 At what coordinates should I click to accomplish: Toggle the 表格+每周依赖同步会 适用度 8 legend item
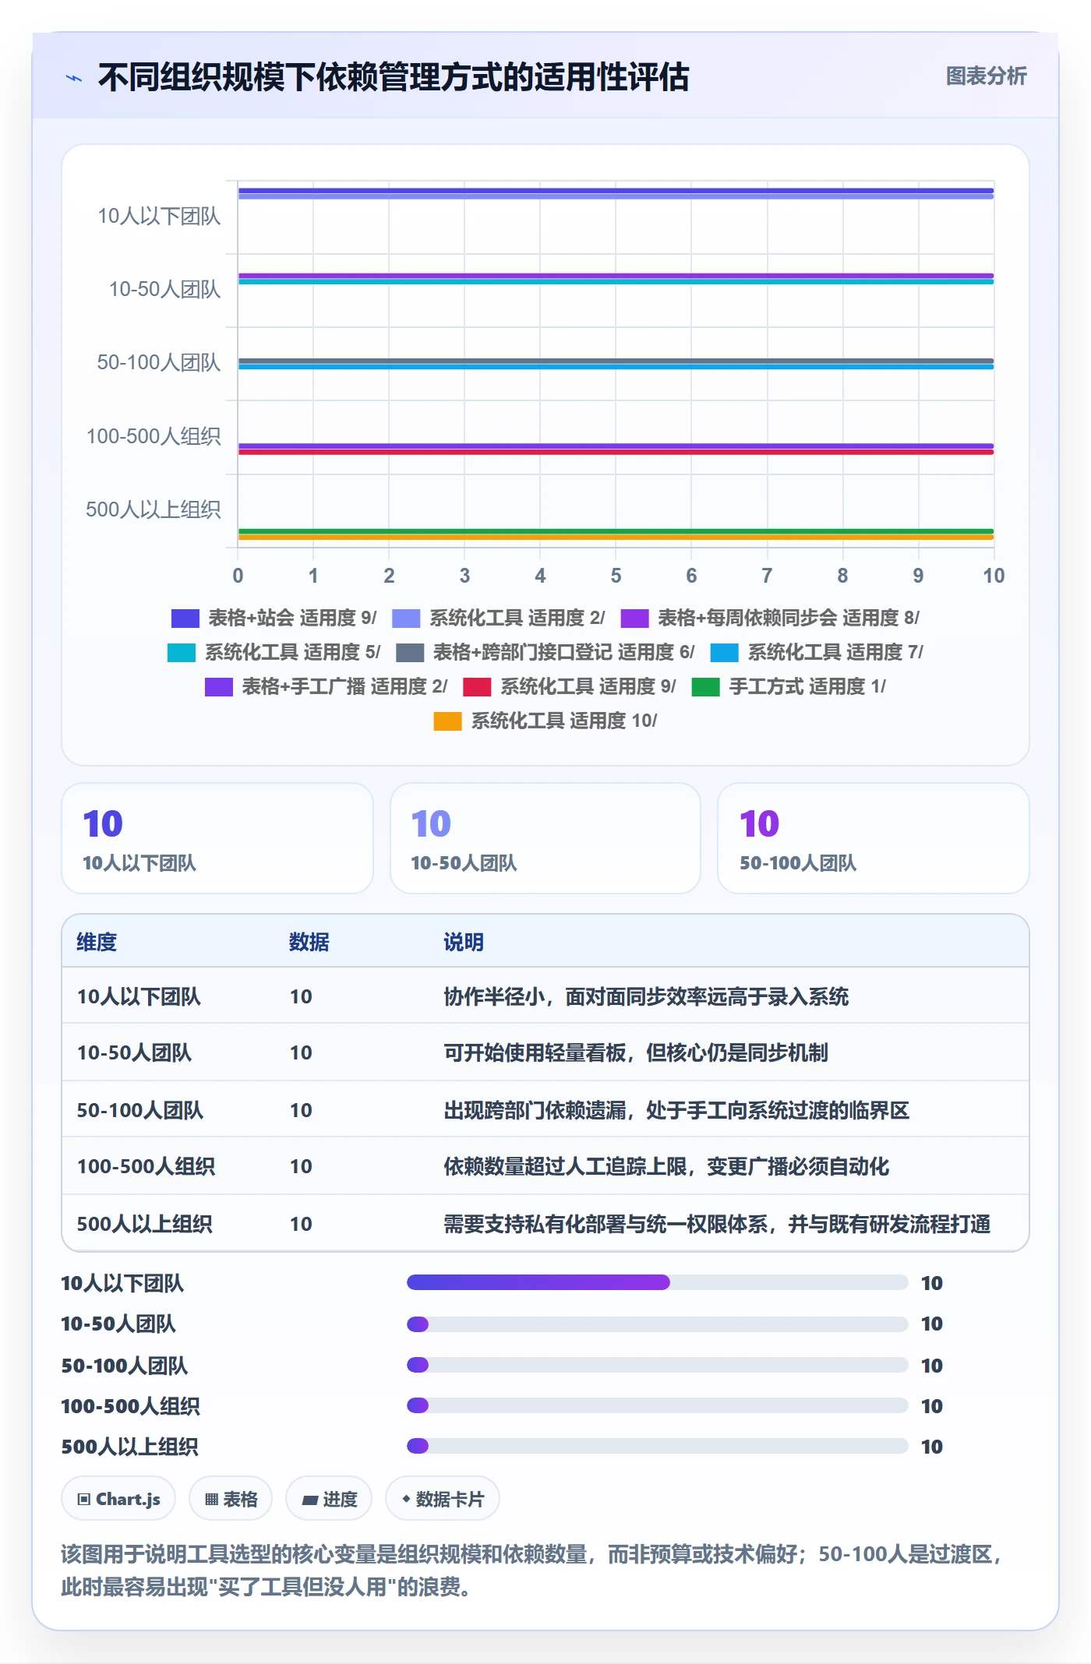pos(770,619)
